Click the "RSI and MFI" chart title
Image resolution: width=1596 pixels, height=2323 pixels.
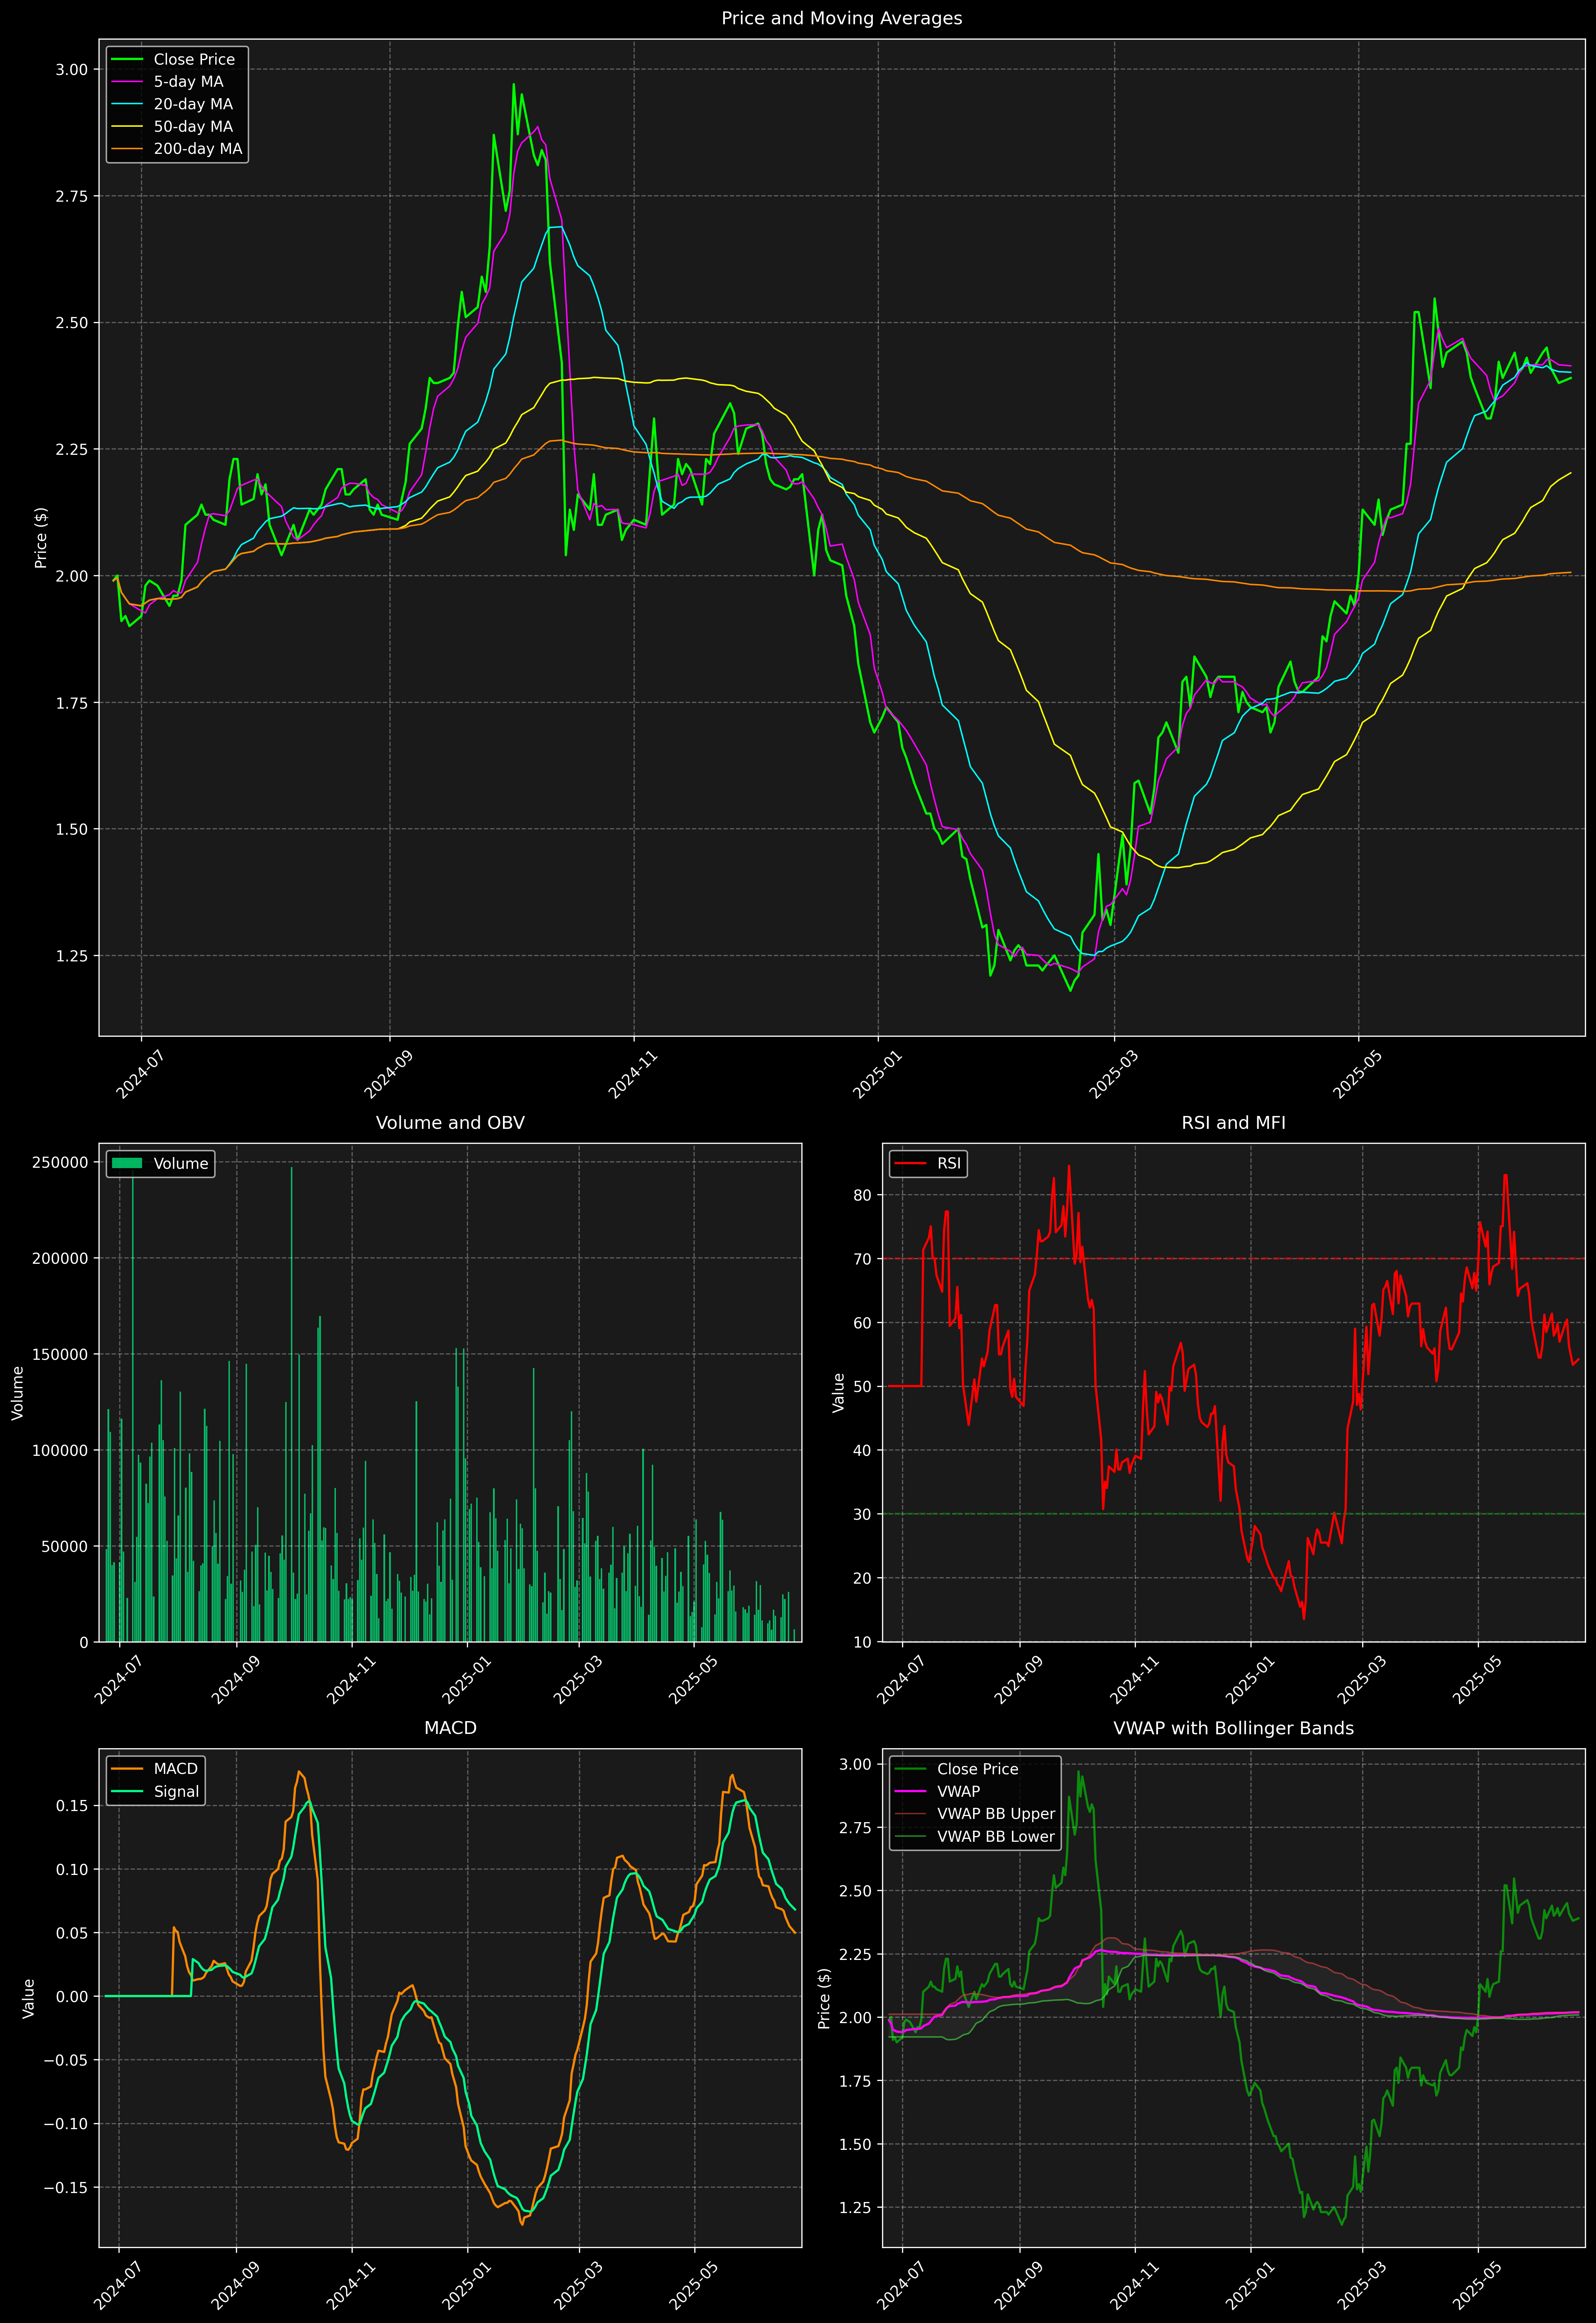pyautogui.click(x=1233, y=1123)
